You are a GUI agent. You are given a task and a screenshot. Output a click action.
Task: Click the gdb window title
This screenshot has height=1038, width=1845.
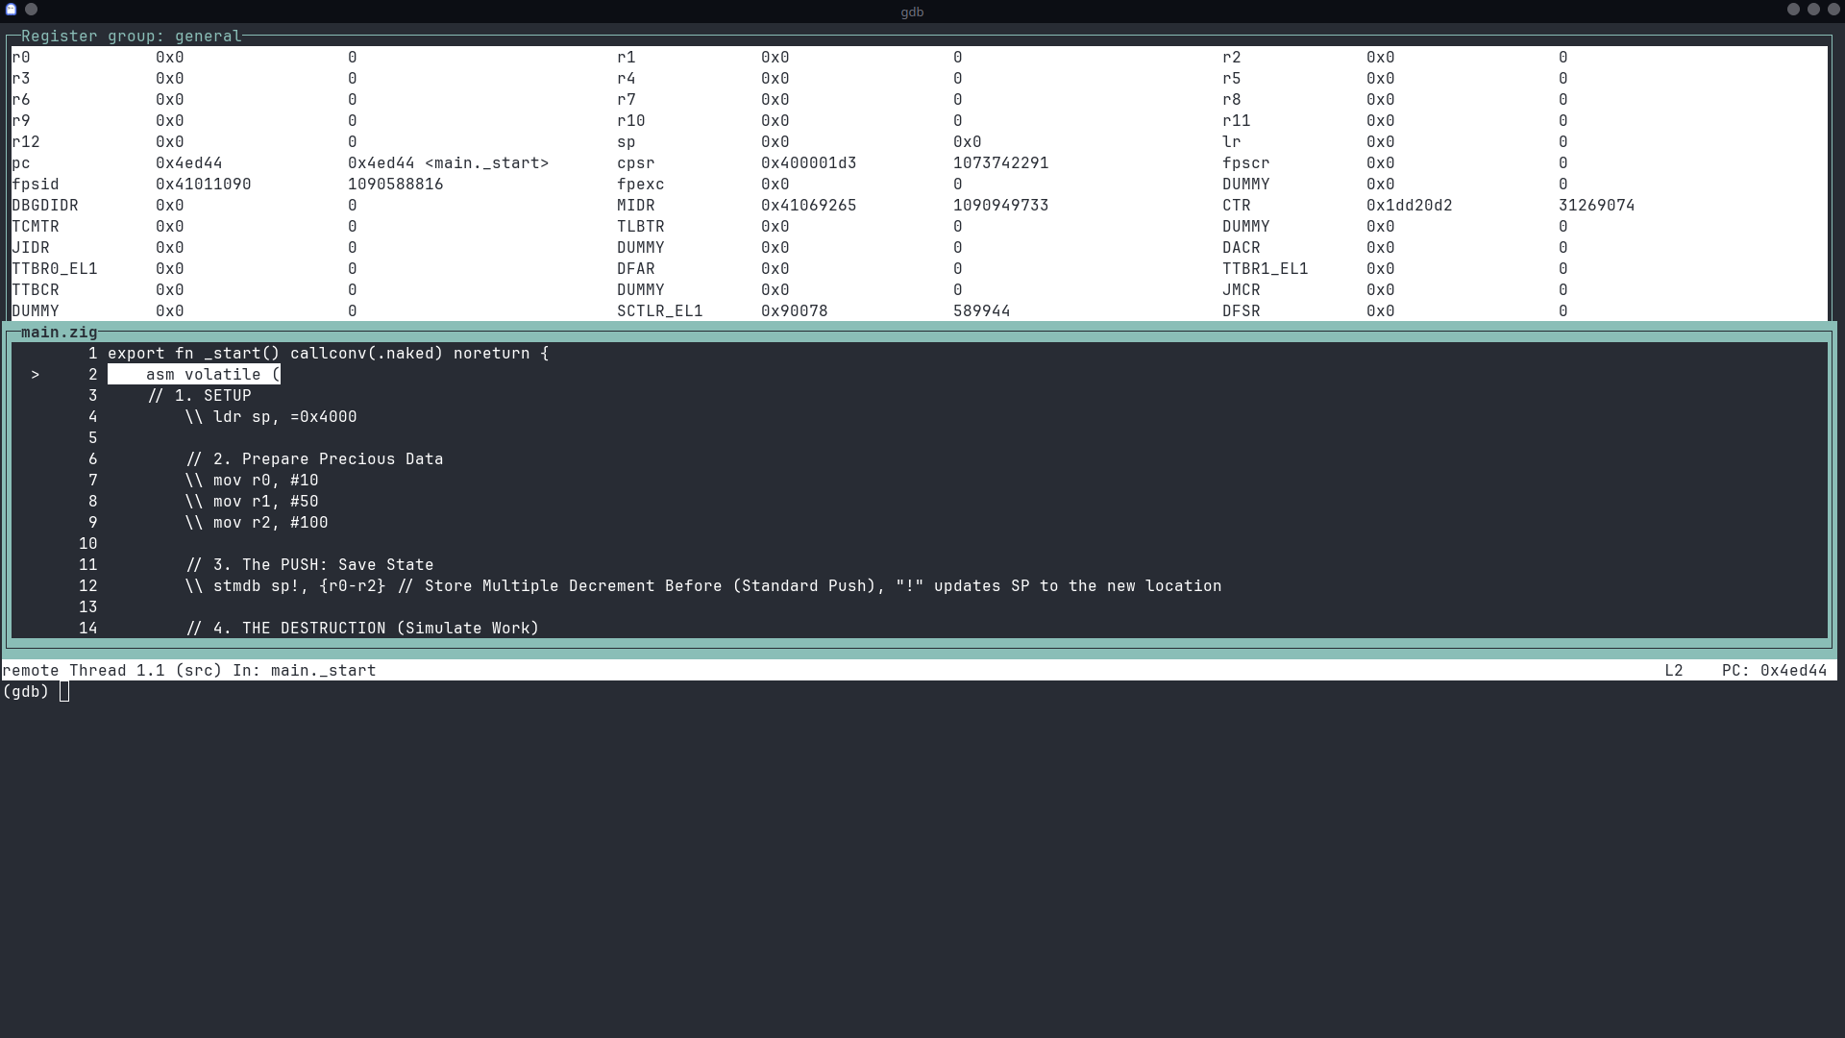pyautogui.click(x=912, y=12)
